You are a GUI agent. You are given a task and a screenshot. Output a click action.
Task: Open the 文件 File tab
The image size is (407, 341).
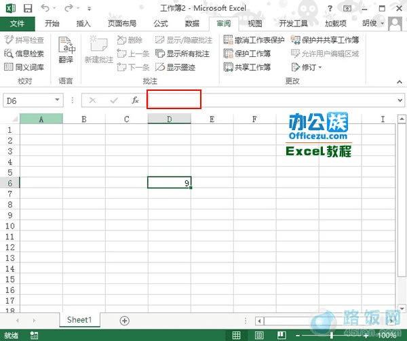[x=17, y=24]
